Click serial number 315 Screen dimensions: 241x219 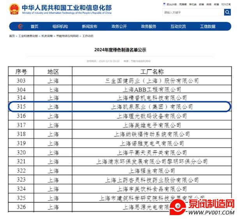(x=21, y=106)
